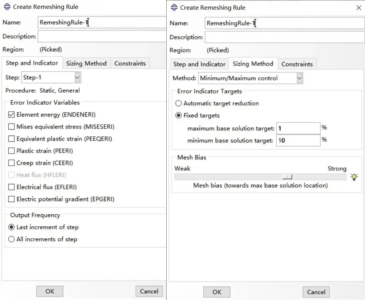Choose Automatic target reduction radio button
The height and width of the screenshot is (300, 365).
[178, 103]
